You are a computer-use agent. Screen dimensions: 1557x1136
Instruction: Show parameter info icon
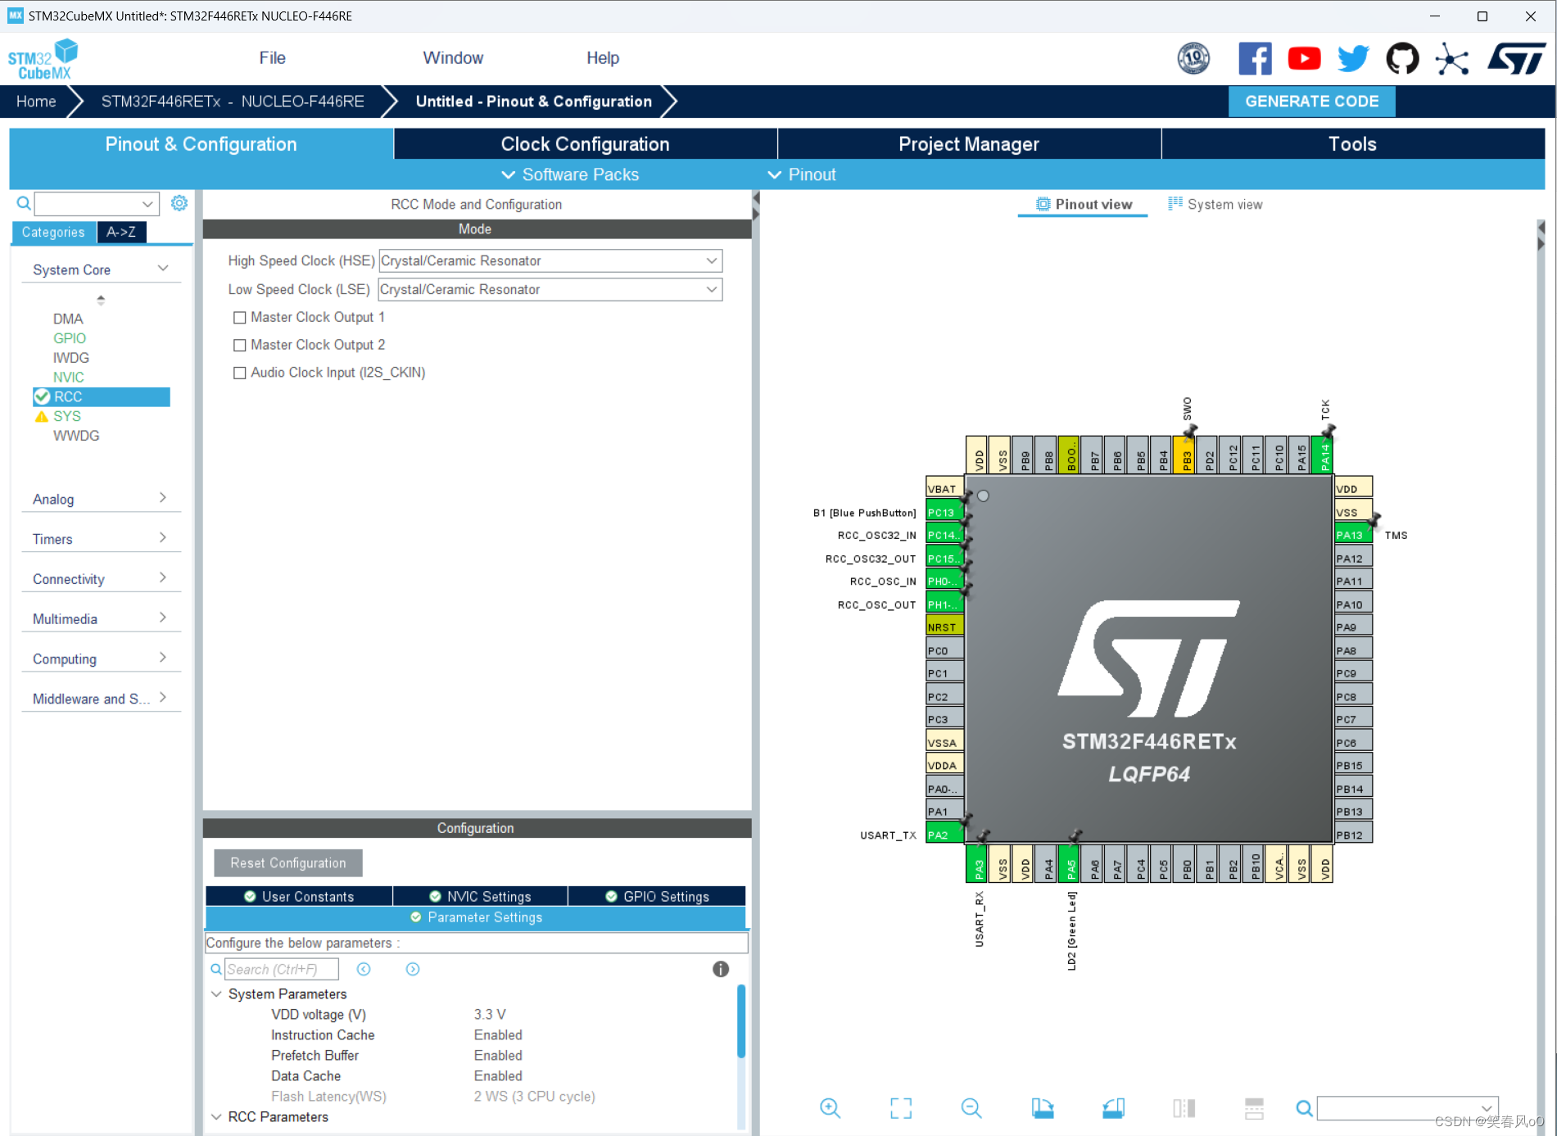point(721,969)
